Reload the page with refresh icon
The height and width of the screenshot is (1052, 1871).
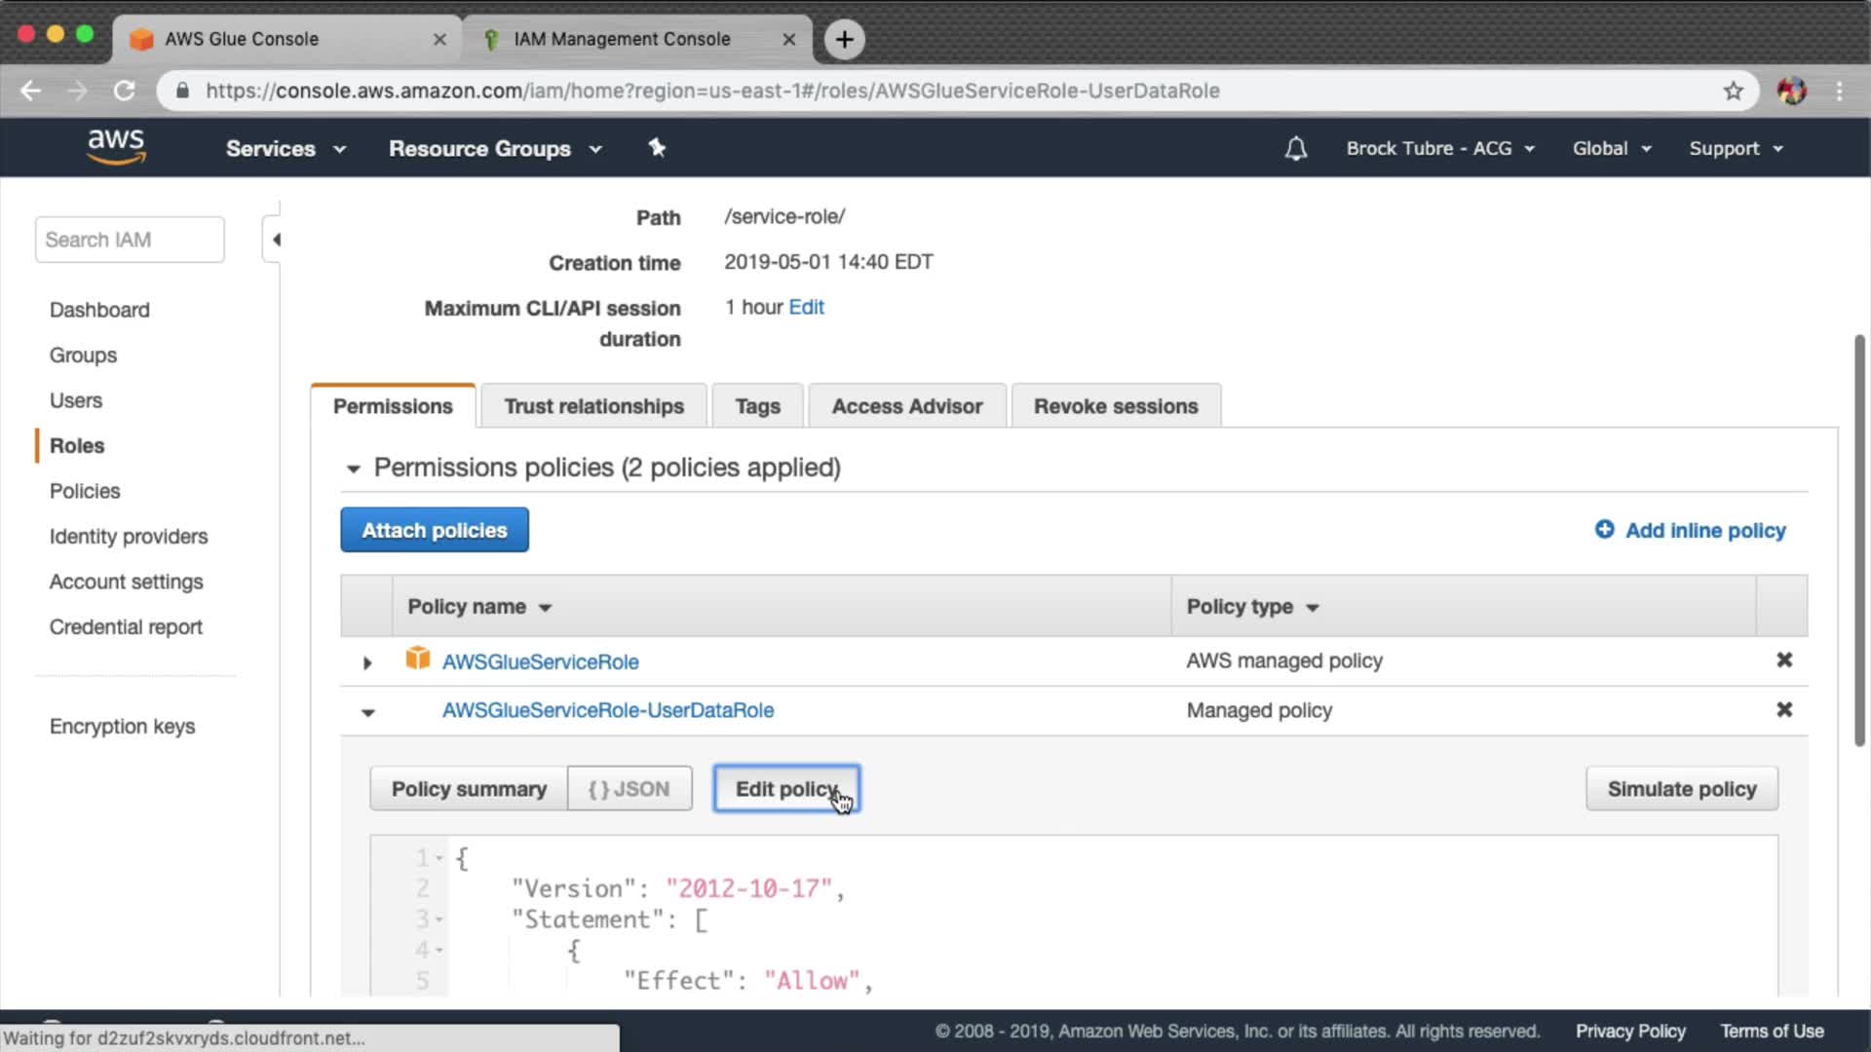point(125,91)
